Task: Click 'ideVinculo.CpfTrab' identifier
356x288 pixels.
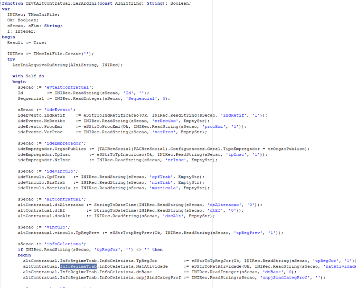Action: [41, 177]
